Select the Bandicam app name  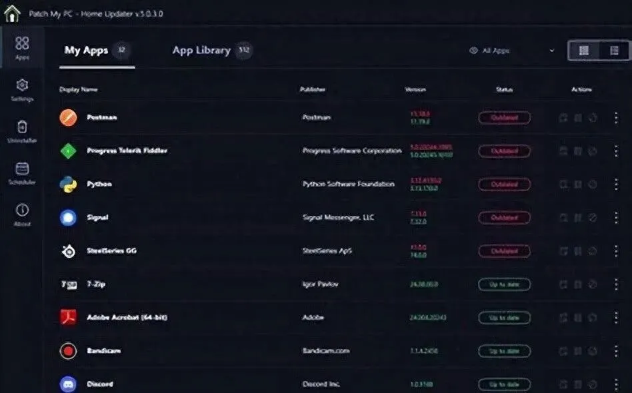pyautogui.click(x=103, y=351)
